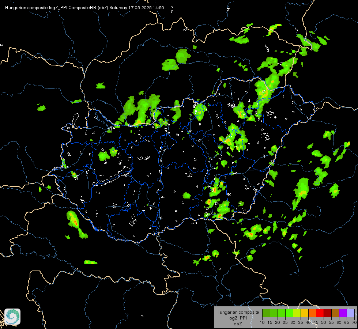The height and width of the screenshot is (329, 358).
Task: Click the legend scale value 15
Action: coord(270,322)
